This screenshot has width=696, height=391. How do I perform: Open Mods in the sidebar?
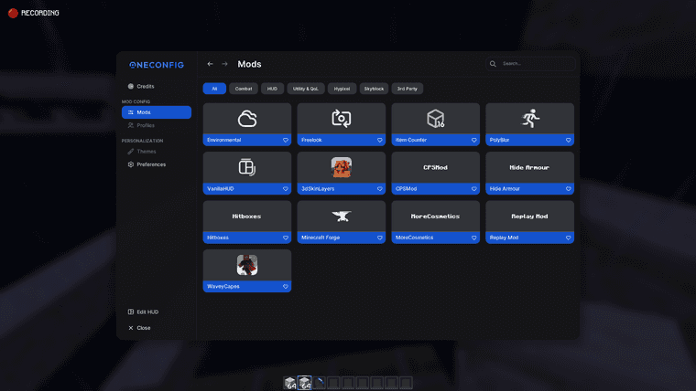coord(157,112)
